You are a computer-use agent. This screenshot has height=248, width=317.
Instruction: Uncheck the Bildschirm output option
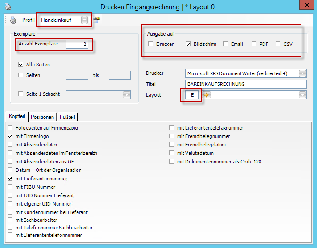[x=188, y=44]
